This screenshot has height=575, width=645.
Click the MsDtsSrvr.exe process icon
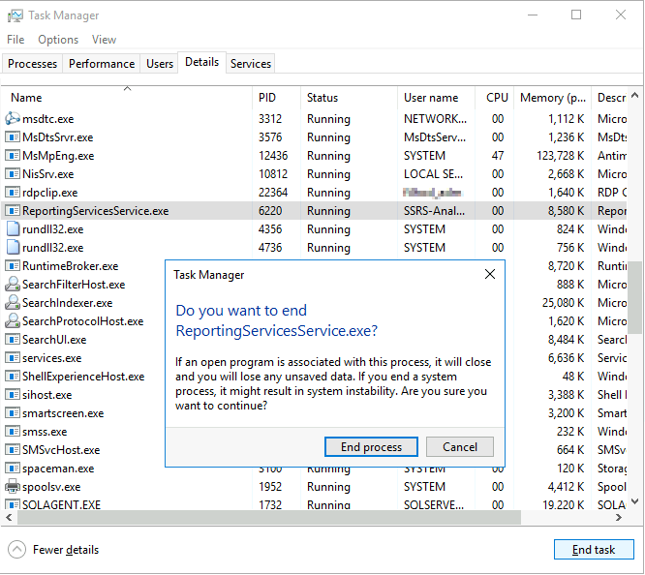click(13, 136)
